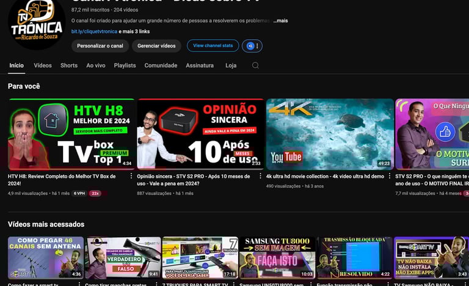Screen dimensions: 469x286
Task: Click title '4k ultra hd movie collection'
Action: [325, 177]
